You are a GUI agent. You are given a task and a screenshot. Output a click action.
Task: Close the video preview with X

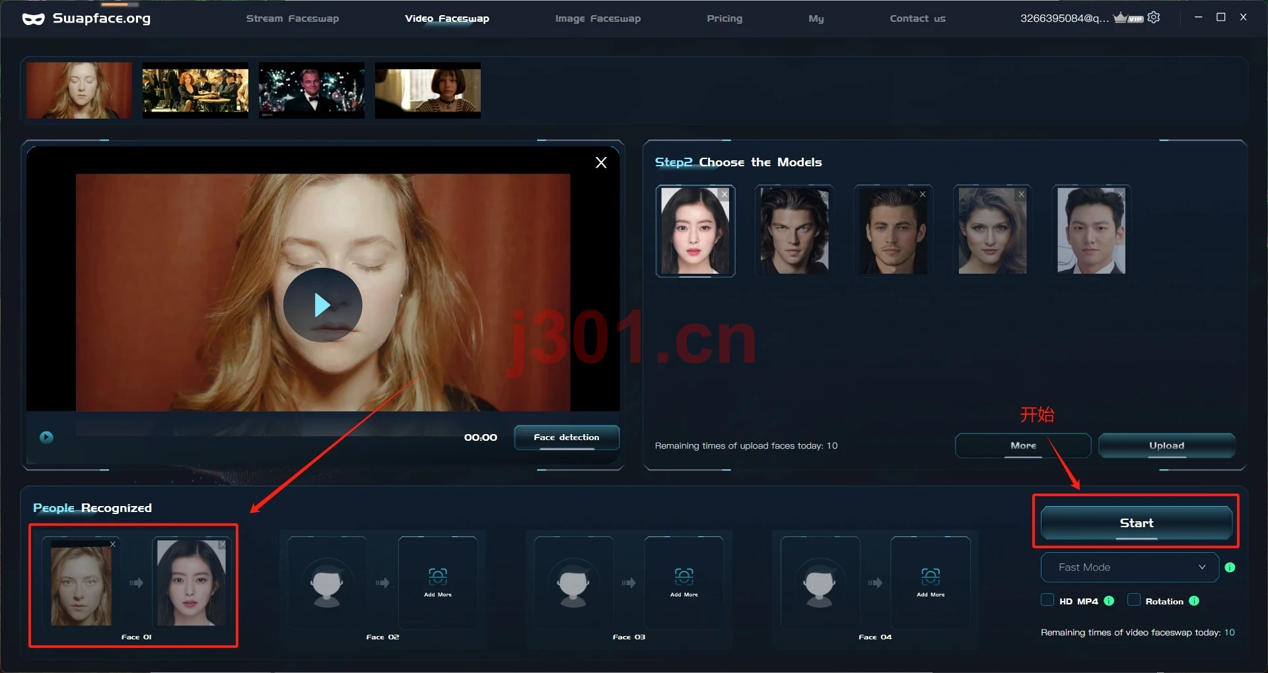point(601,162)
